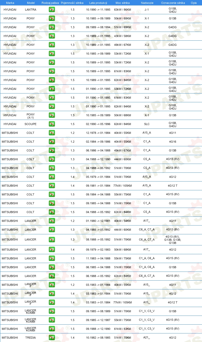Click the fuel icon in the LANCER 44kW / 60KM row
The height and width of the screenshot is (342, 202).
click(x=52, y=230)
